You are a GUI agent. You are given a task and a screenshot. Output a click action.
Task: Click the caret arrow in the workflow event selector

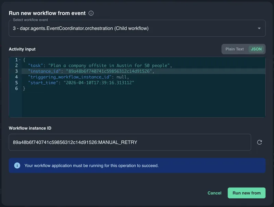[x=259, y=28]
